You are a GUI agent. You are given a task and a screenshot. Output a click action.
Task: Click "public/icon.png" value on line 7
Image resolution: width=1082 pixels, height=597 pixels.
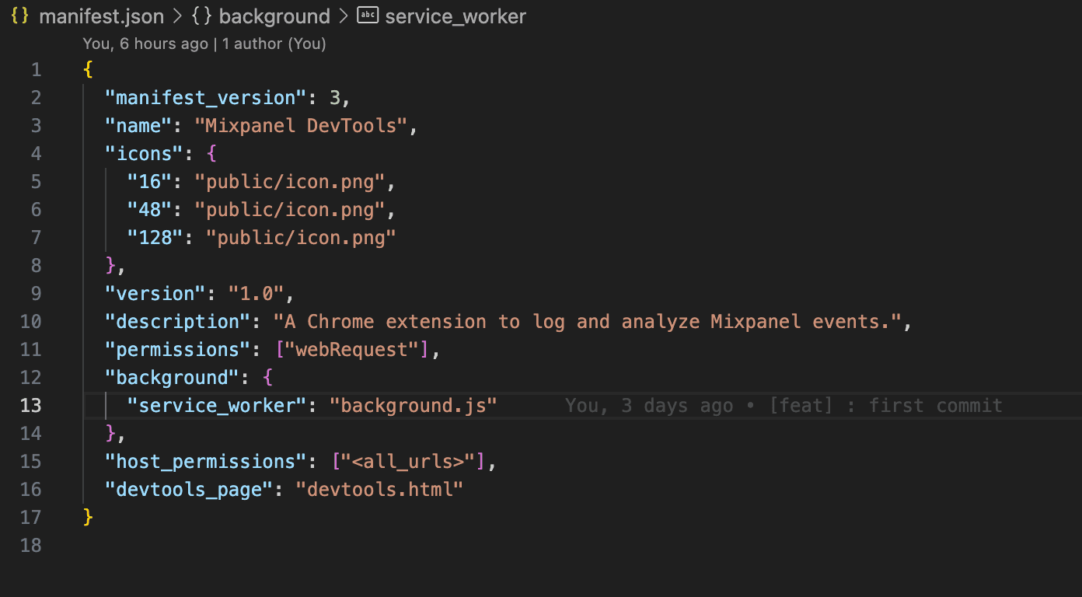tap(302, 238)
